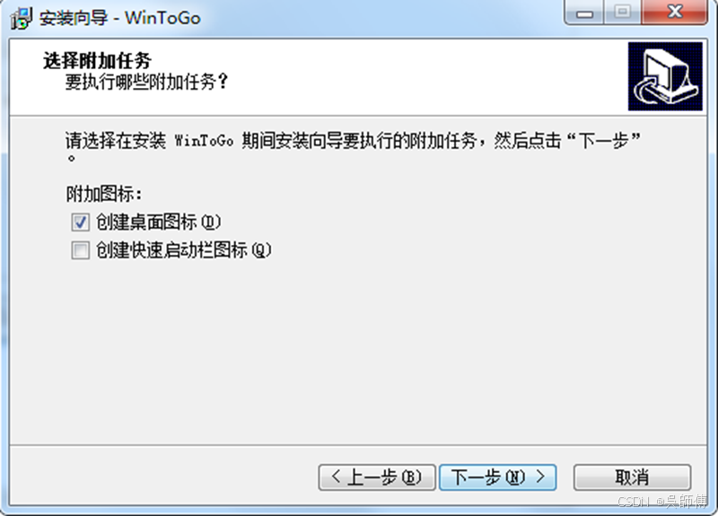Click the computer setup image in the header
Viewport: 718px width, 516px height.
click(x=665, y=76)
